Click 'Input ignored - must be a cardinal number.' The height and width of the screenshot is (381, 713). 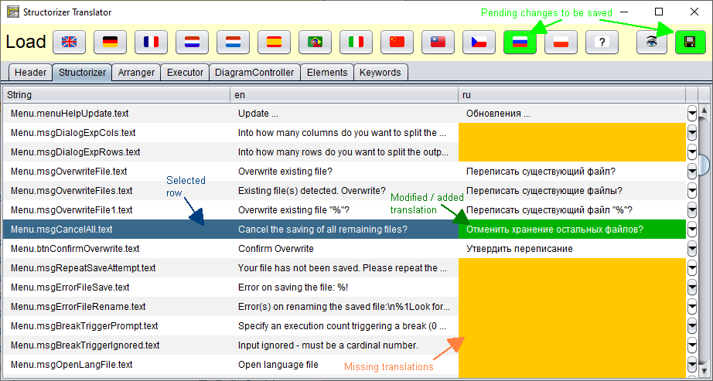point(344,345)
